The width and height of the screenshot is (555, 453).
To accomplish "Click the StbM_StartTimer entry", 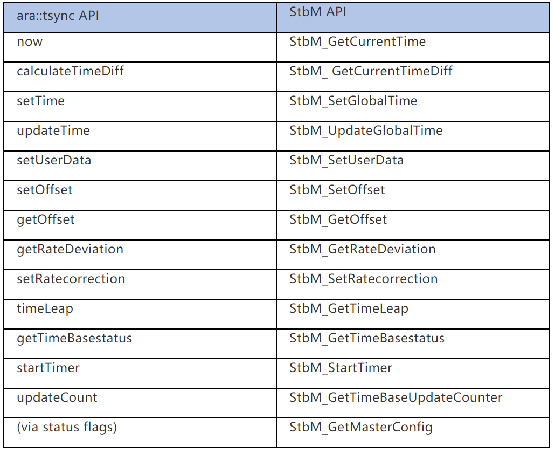I will point(341,368).
